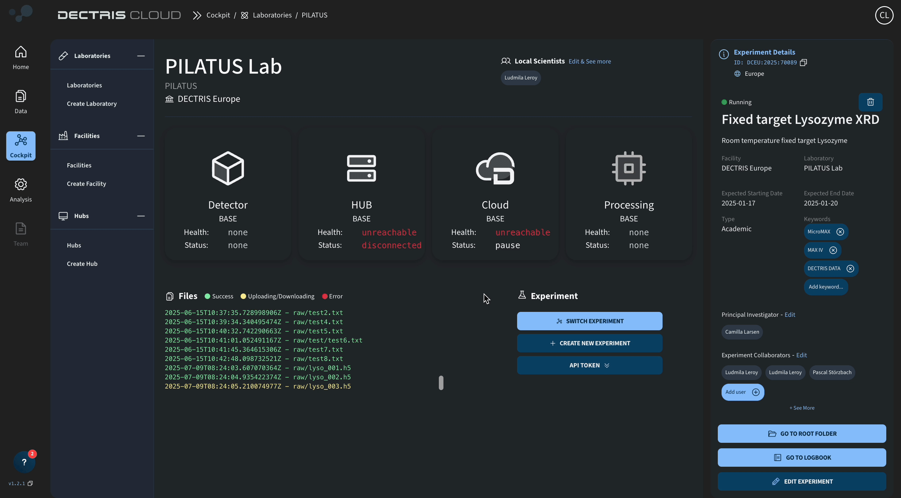Click file entry raw/test2.txt
Screen dimensions: 901x498
click(x=253, y=312)
